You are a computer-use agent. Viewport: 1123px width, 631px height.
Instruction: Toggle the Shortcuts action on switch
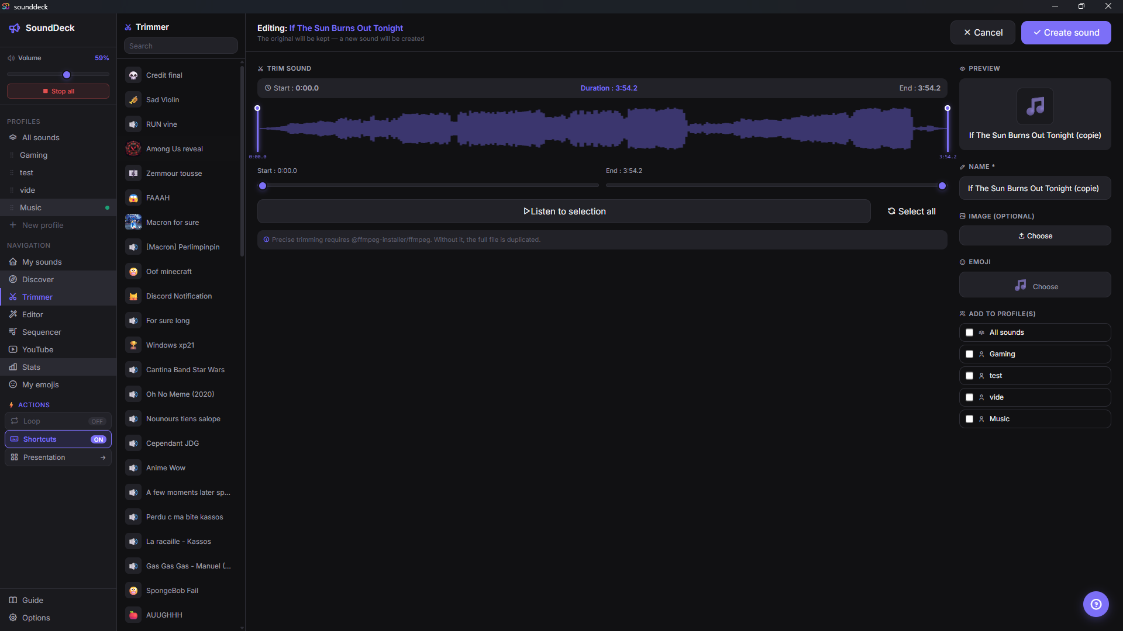(98, 439)
